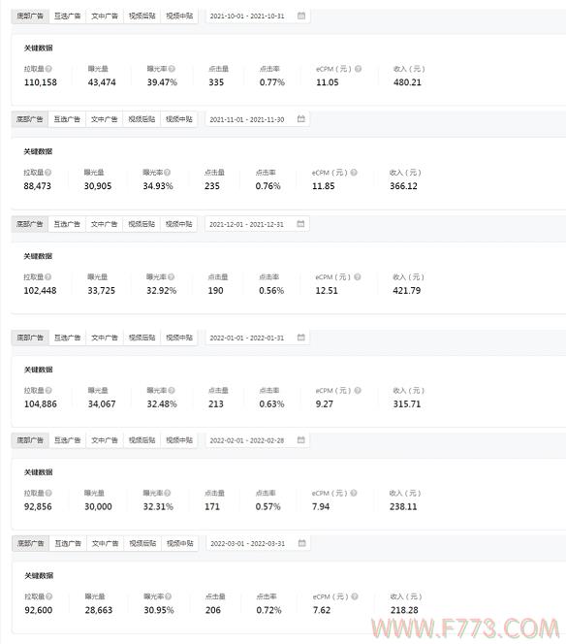This screenshot has height=644, width=566.
Task: Click the 2021-10-01 - 2021-10-31 date field
Action: (x=258, y=16)
